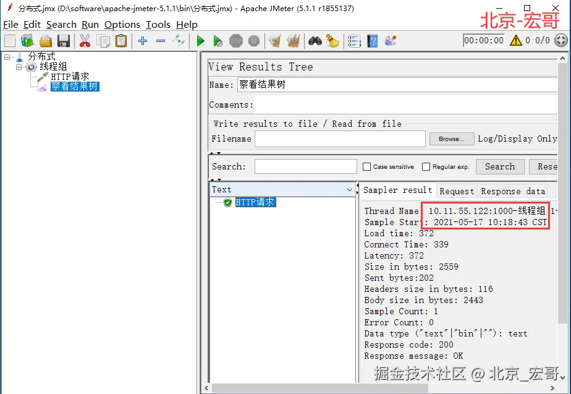Click the Help question mark icon
571x394 pixels.
coord(372,41)
